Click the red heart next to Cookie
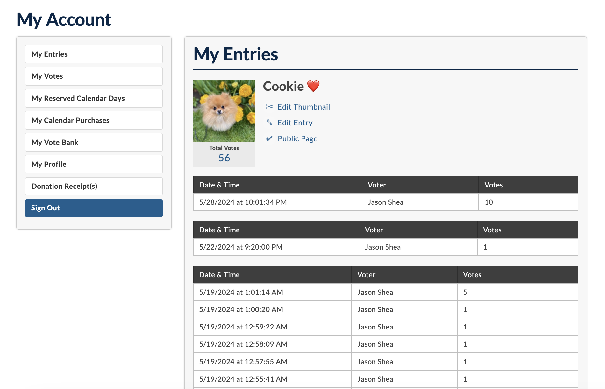 coord(313,86)
